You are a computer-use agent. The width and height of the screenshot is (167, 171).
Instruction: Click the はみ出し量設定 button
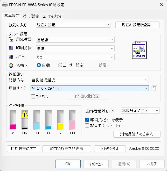[87, 96]
